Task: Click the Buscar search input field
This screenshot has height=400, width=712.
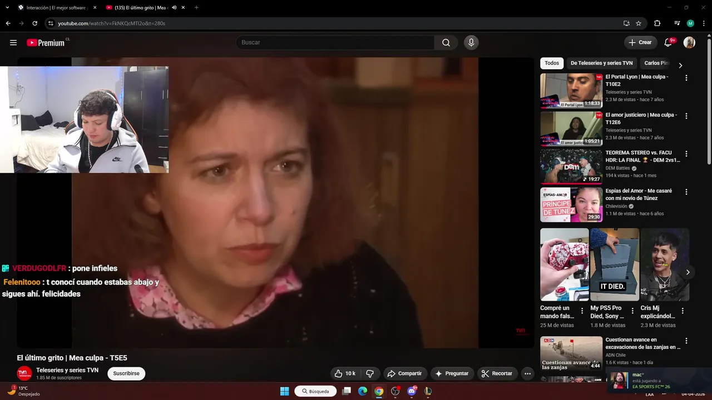Action: [x=335, y=43]
